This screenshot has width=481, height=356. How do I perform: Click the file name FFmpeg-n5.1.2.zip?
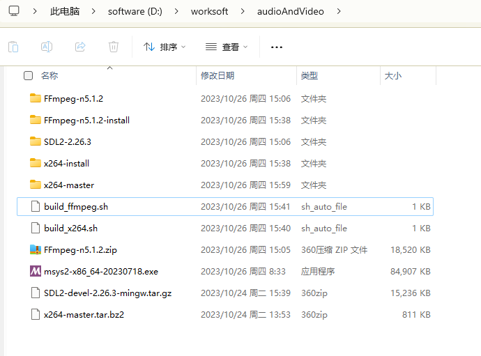[80, 250]
